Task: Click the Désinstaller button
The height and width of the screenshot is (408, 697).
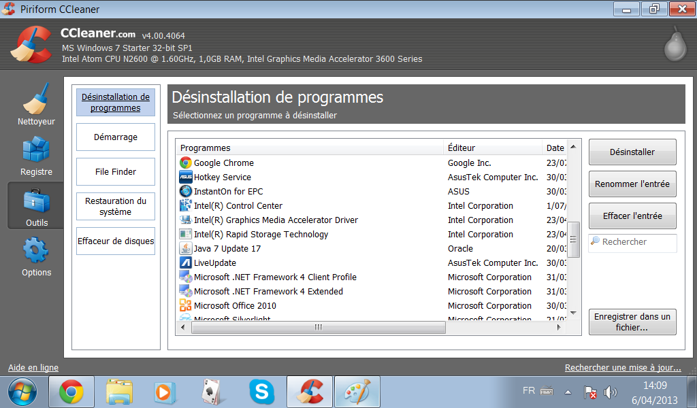Action: tap(632, 152)
